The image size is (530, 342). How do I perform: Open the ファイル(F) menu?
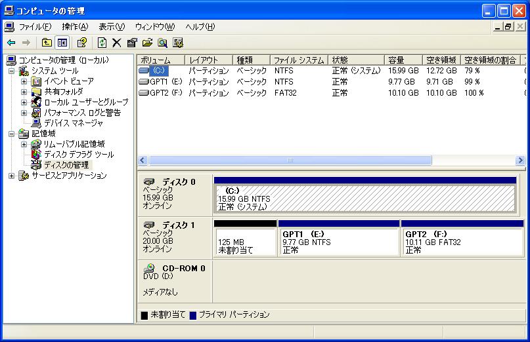35,27
